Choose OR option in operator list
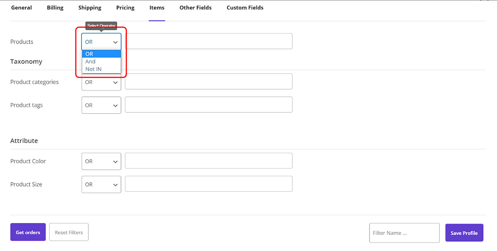497x251 pixels. coord(101,54)
